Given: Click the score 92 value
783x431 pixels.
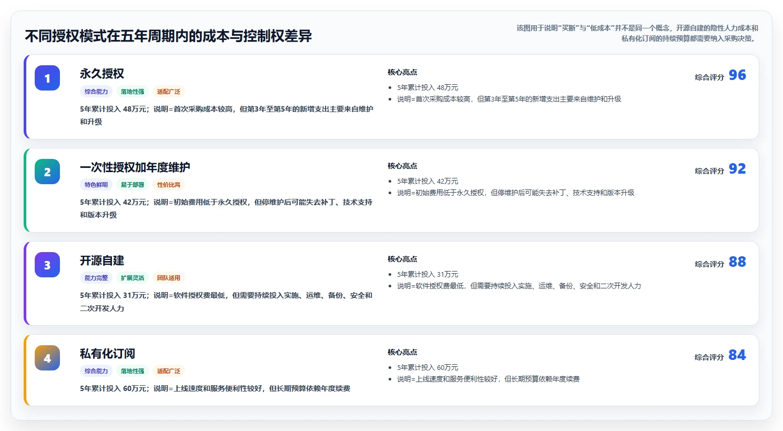Looking at the screenshot, I should pos(737,169).
